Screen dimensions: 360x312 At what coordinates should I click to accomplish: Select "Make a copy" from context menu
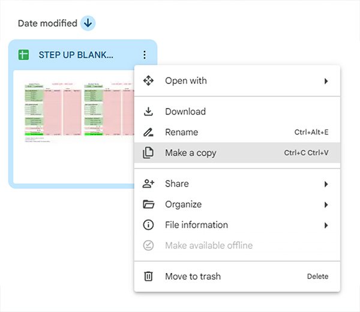pos(191,153)
